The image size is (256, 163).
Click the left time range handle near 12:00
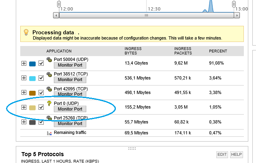pos(59,4)
